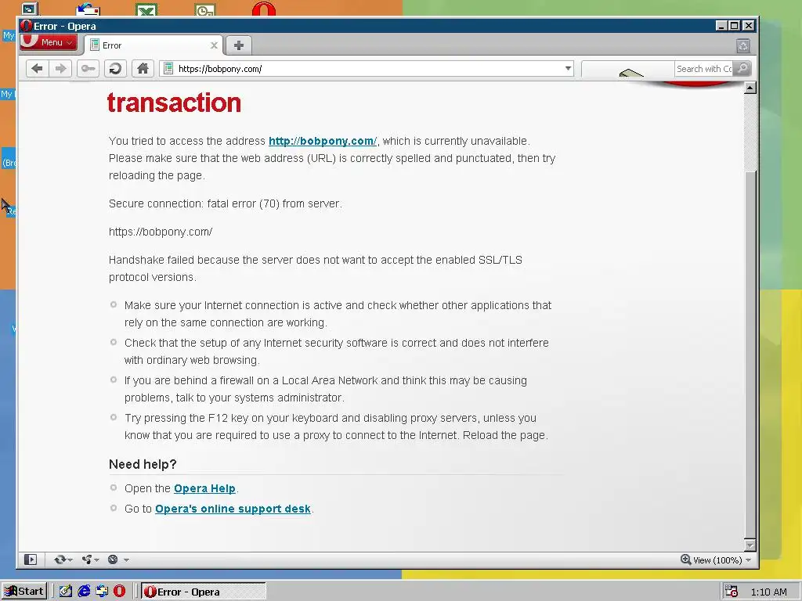Screen dimensions: 802x601
Task: Click the Opera desktop icon behind window
Action: (x=264, y=9)
